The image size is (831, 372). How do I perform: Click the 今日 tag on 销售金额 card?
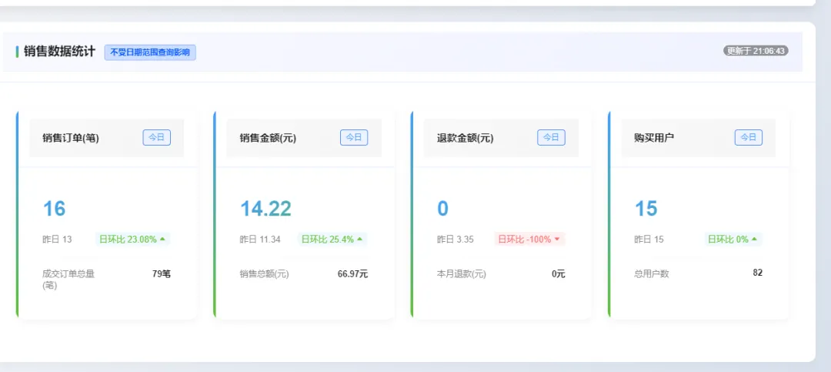[x=353, y=137]
